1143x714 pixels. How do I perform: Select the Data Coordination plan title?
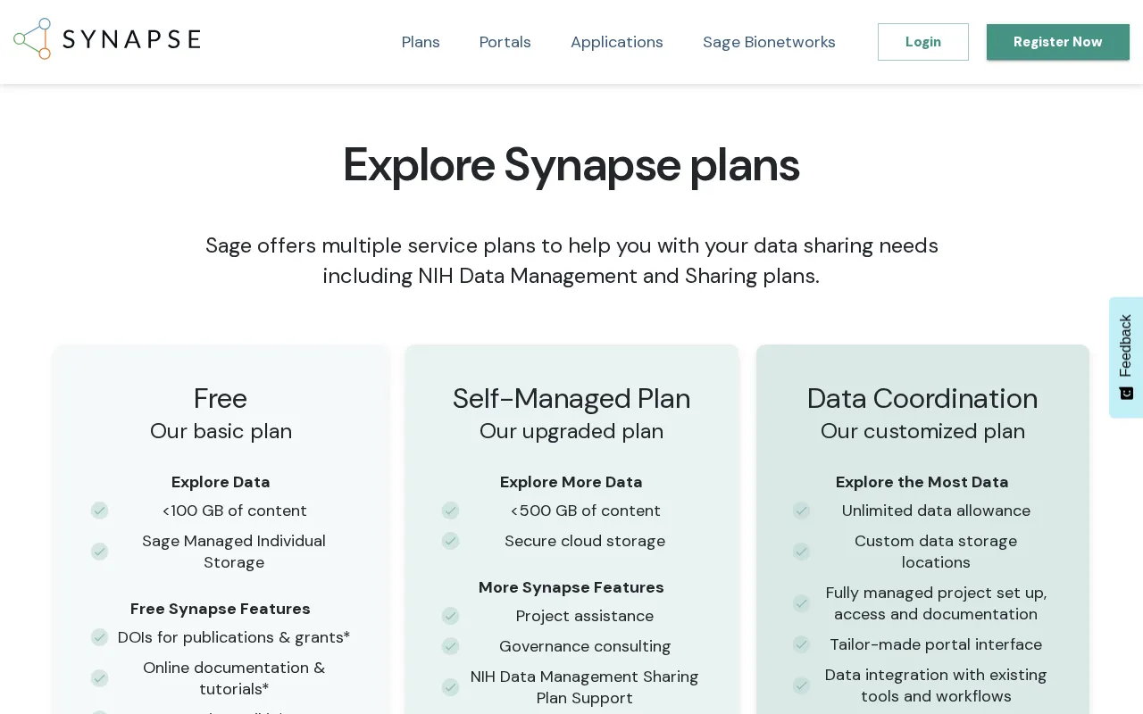click(x=922, y=398)
